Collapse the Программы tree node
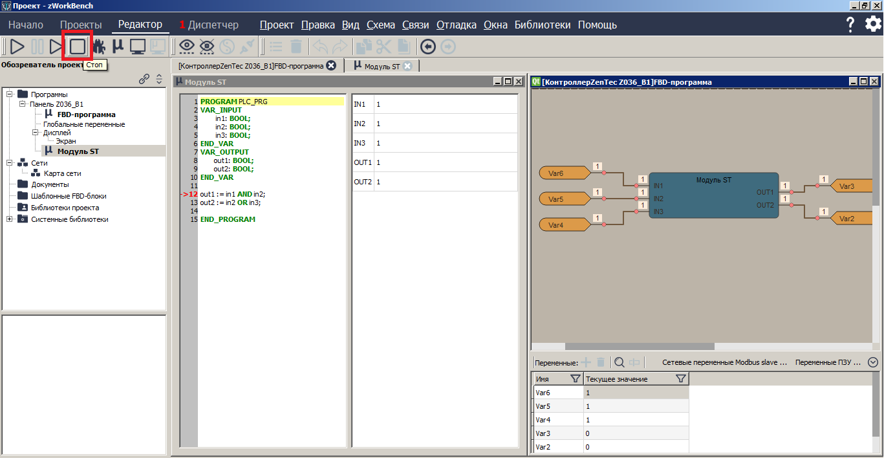Screen dimensions: 884x458 click(10, 94)
